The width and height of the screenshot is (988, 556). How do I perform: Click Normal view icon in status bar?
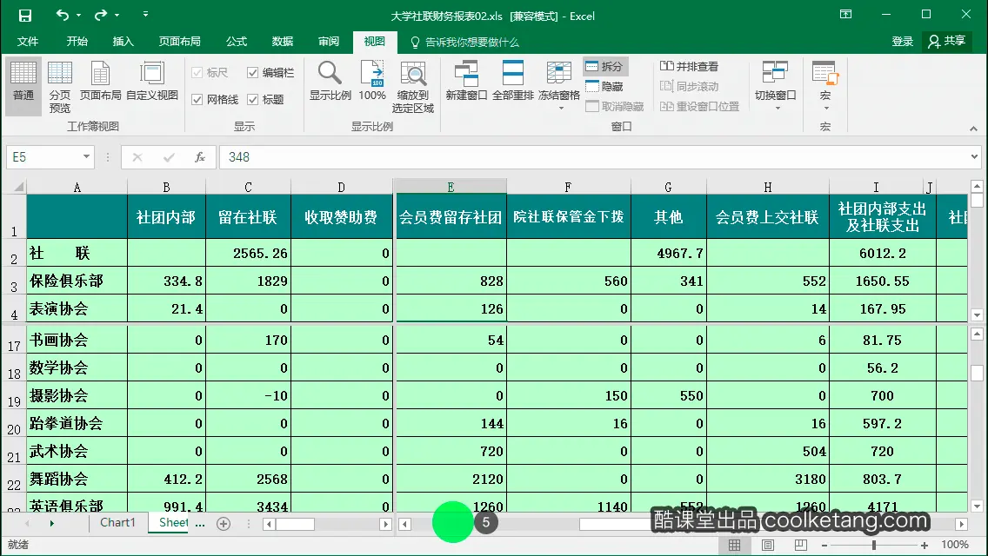tap(735, 546)
